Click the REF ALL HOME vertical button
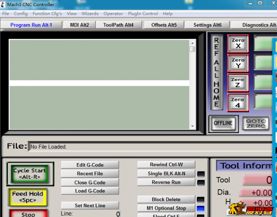The image size is (277, 217). pyautogui.click(x=216, y=72)
